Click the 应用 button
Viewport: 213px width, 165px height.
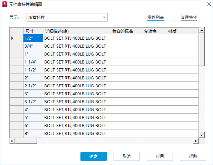159,156
